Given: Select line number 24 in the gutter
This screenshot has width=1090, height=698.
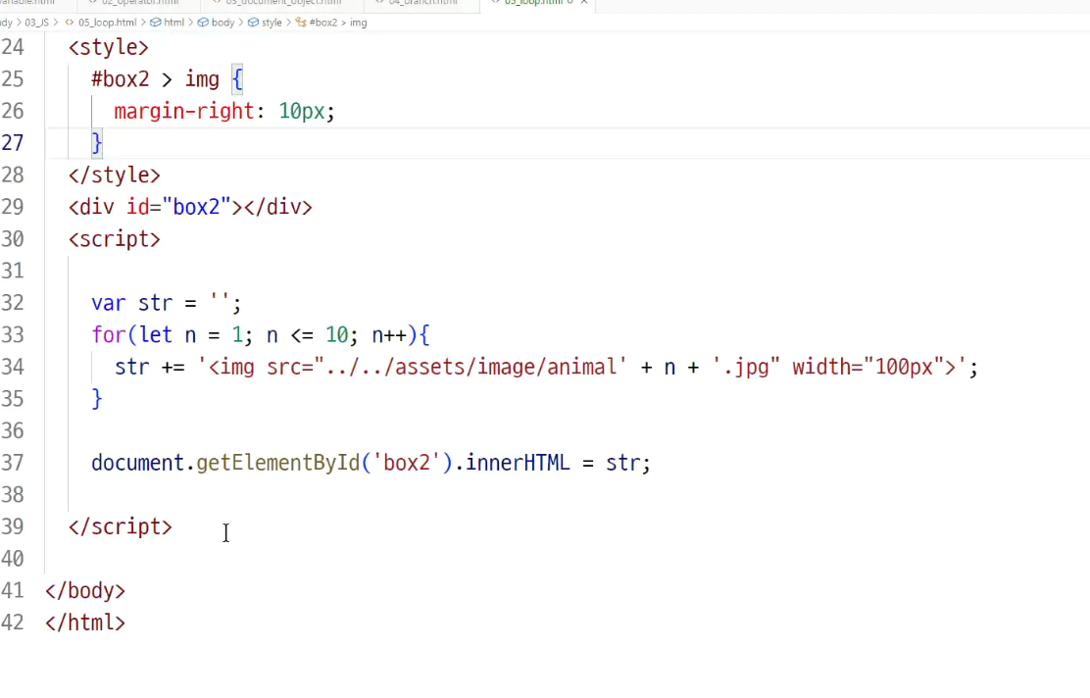Looking at the screenshot, I should pyautogui.click(x=13, y=47).
